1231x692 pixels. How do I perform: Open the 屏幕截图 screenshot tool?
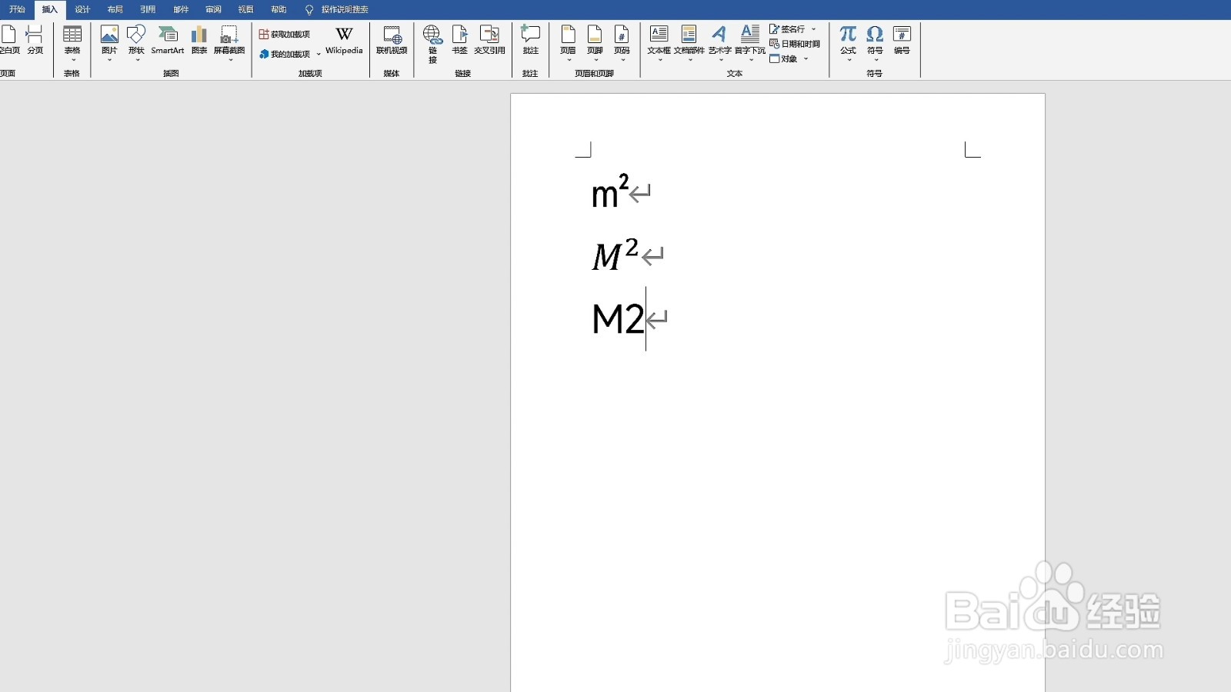[229, 43]
